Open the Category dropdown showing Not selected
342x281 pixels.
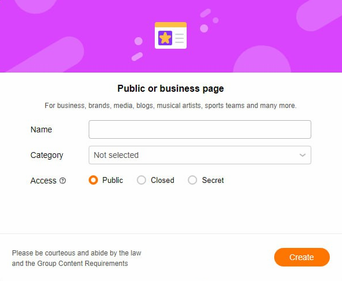pos(200,155)
